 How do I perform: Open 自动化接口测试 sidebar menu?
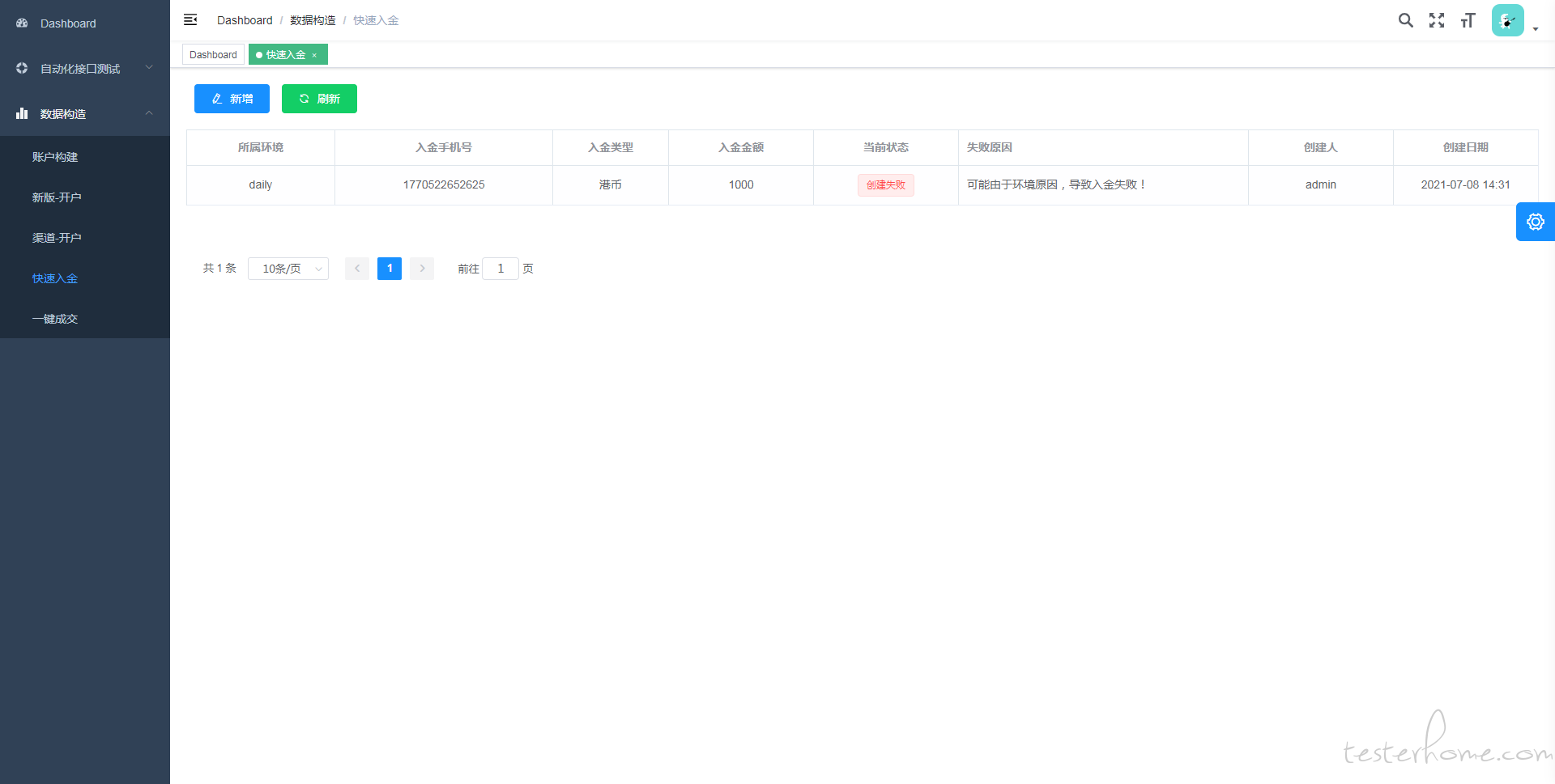tap(85, 68)
